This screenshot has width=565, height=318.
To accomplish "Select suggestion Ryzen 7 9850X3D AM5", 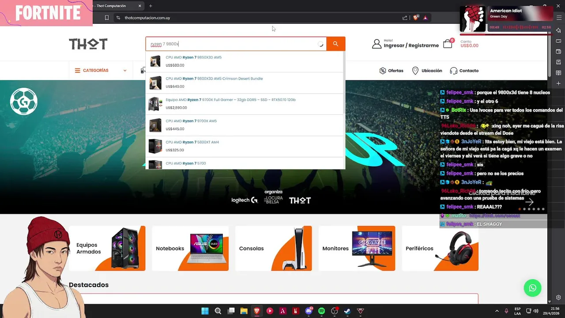I will [245, 61].
